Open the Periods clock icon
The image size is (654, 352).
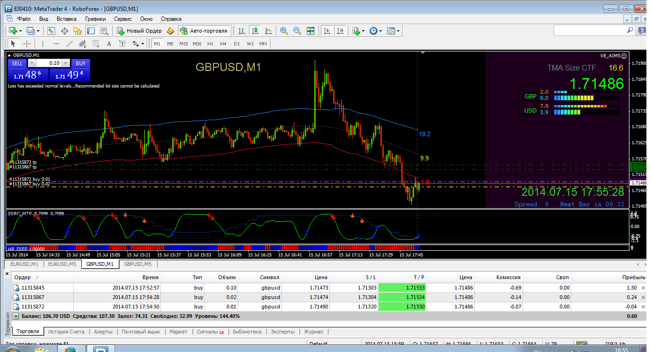click(x=373, y=31)
